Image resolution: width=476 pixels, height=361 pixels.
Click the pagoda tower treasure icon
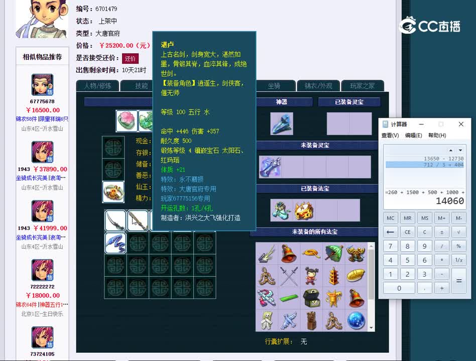coord(333,276)
